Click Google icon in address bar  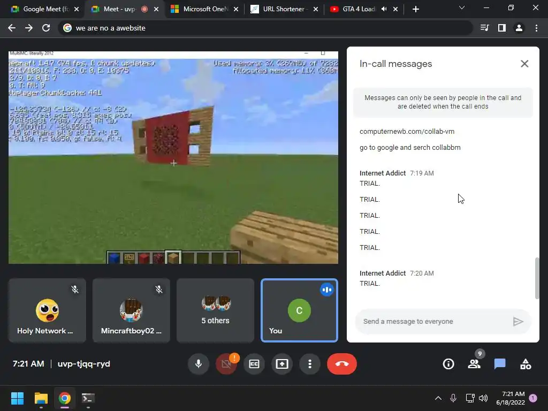point(67,28)
